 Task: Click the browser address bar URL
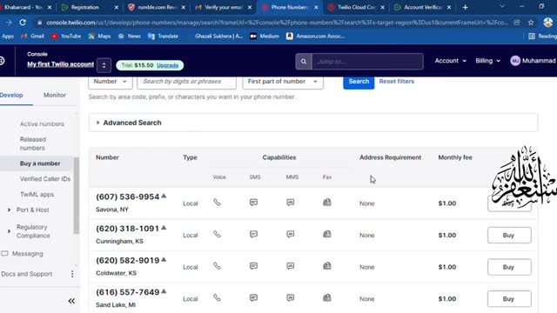(x=277, y=23)
